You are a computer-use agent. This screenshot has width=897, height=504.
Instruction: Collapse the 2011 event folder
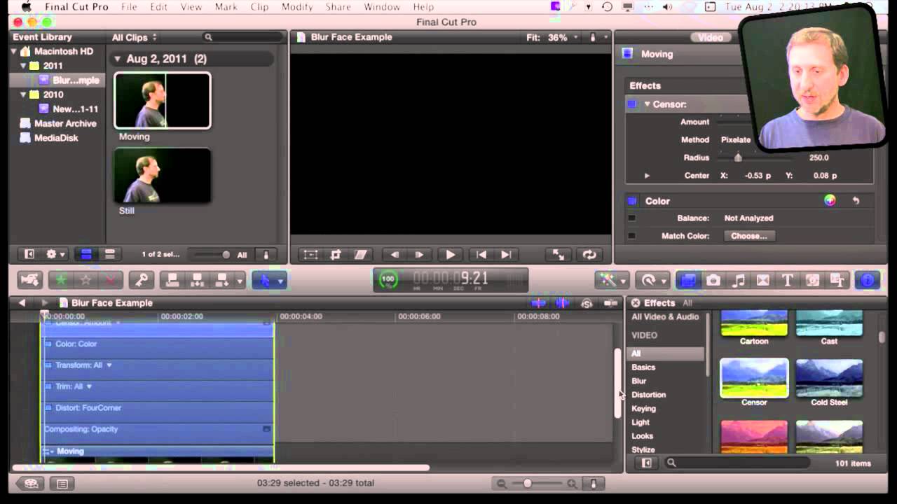pos(23,66)
